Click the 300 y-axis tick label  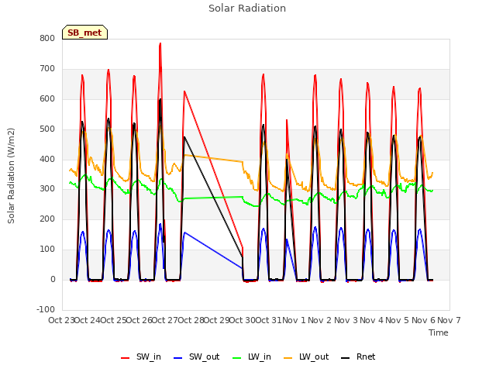point(47,189)
